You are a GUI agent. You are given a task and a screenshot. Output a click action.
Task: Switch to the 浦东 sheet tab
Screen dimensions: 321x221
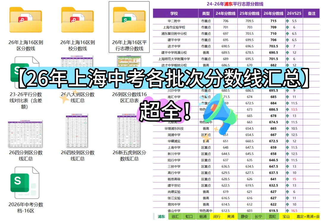[161, 217]
